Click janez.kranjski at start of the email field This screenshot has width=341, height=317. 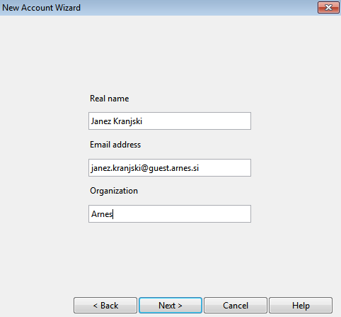coord(116,168)
